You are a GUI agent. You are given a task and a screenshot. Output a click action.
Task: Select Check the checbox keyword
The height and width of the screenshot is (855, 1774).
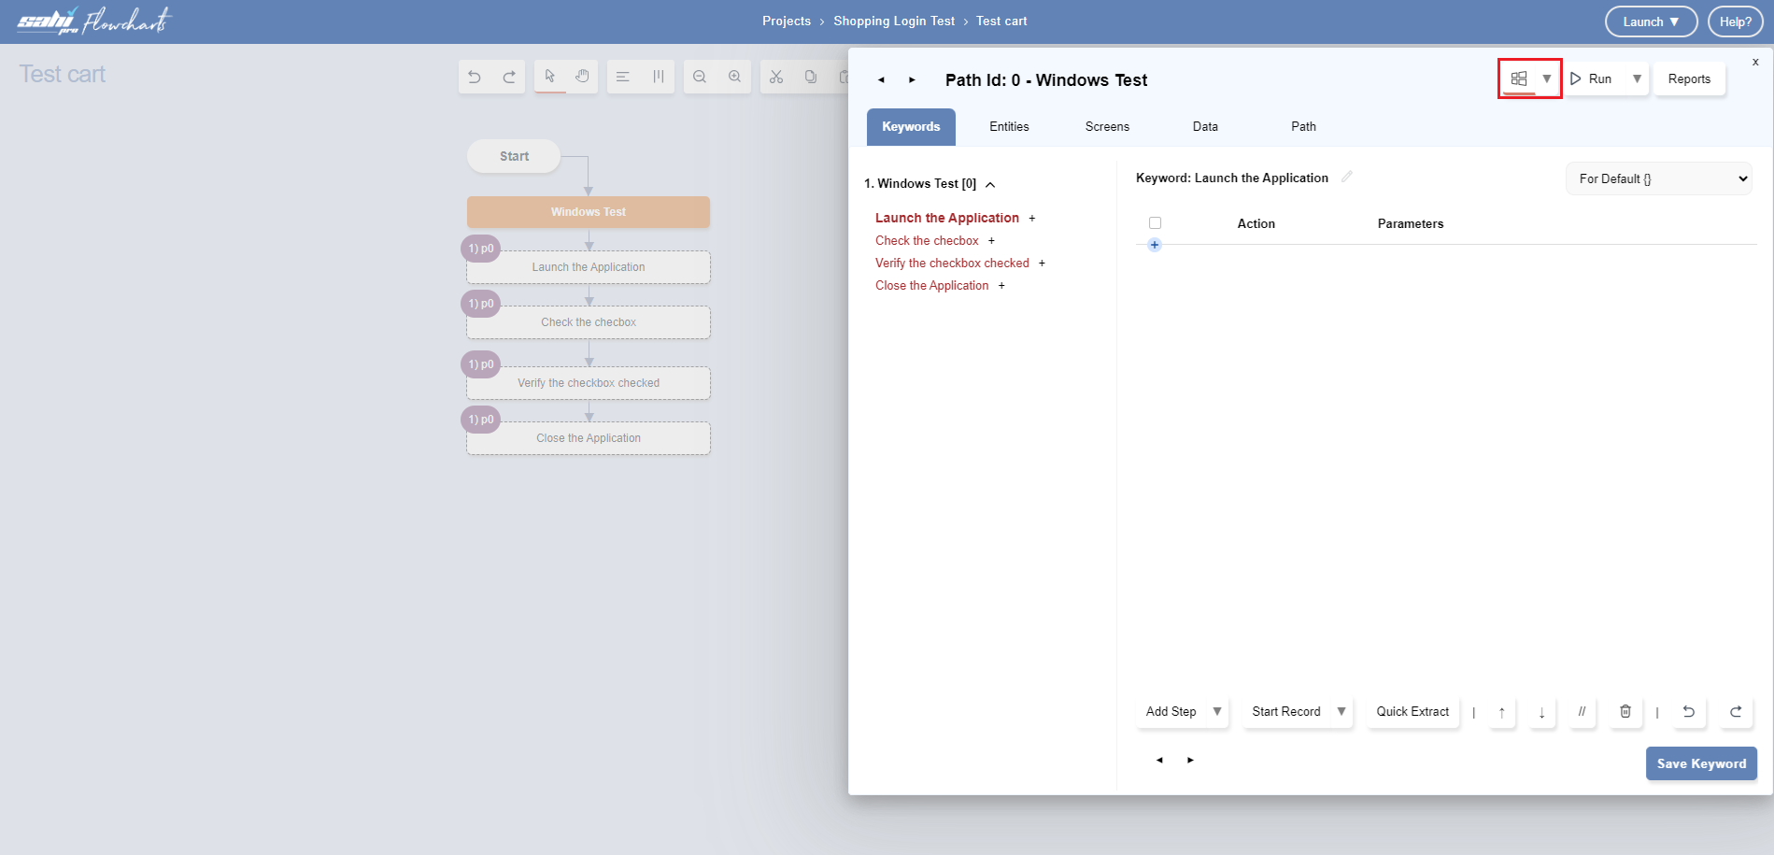pos(927,241)
